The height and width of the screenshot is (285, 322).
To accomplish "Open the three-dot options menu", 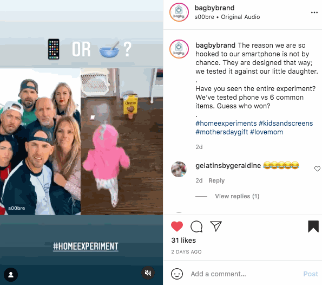I will click(314, 12).
